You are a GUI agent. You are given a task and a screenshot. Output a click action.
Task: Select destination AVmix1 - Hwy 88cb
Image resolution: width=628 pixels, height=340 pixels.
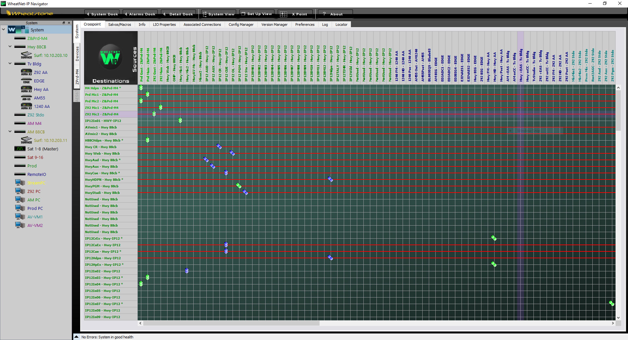pos(111,127)
